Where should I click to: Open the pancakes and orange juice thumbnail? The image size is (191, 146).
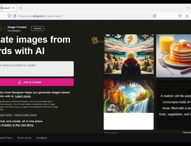point(173,56)
